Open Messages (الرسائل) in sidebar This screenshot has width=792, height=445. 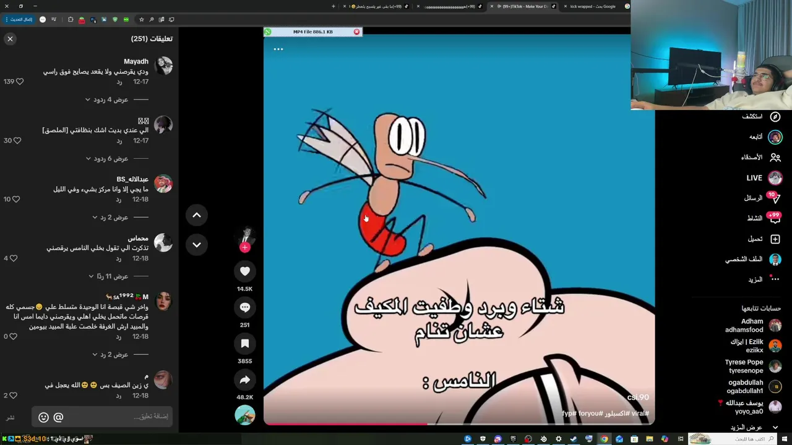click(x=762, y=198)
